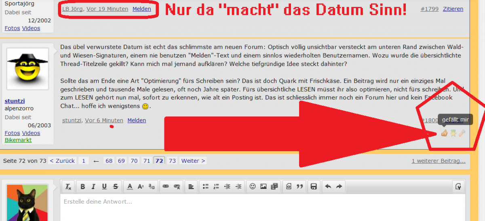Viewport: 485px width, 221px height.
Task: Toggle strikethrough formatting in editor
Action: [x=116, y=186]
